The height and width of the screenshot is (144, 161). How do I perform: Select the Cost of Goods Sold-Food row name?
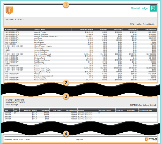(x=42, y=54)
